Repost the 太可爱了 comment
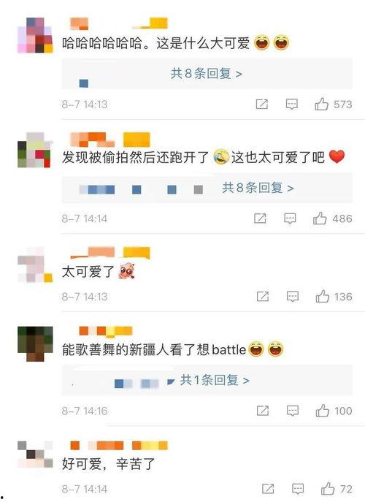 263,297
